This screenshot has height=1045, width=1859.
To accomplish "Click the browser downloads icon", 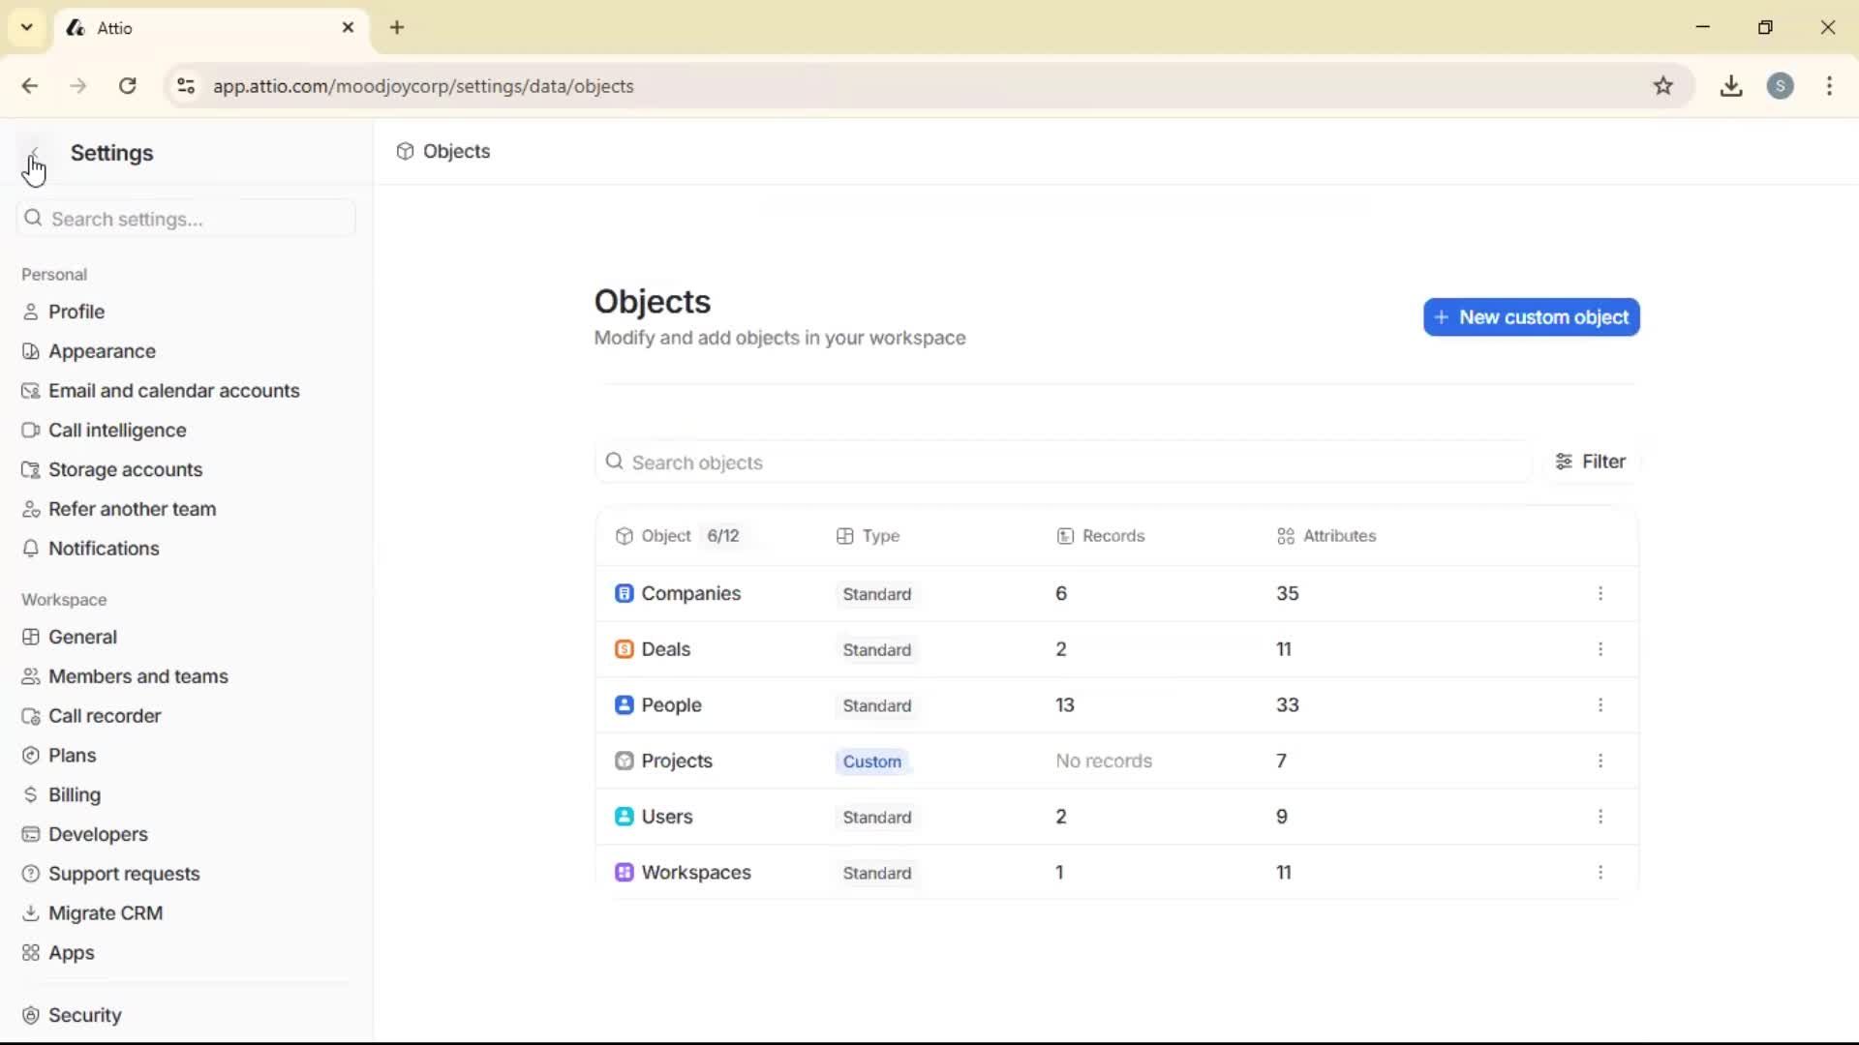I will 1731,86.
